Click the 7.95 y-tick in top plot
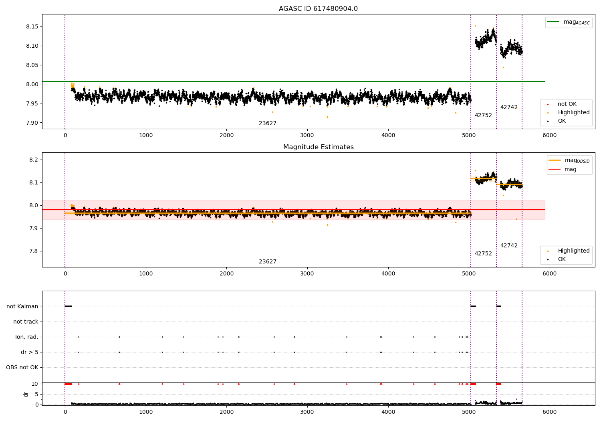The width and height of the screenshot is (601, 421). pyautogui.click(x=32, y=104)
